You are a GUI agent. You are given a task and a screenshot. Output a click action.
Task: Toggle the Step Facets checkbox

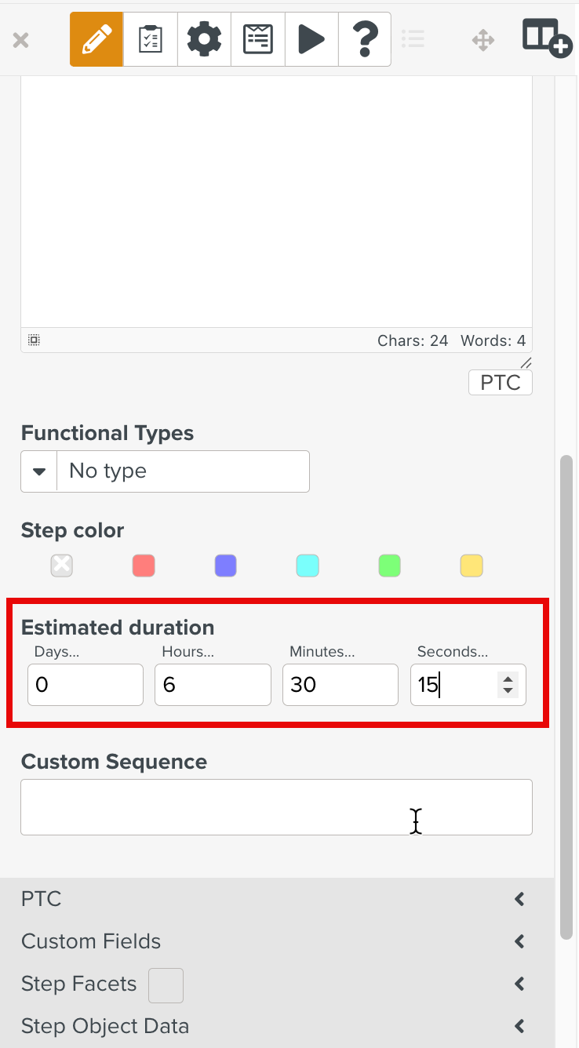[x=166, y=985]
